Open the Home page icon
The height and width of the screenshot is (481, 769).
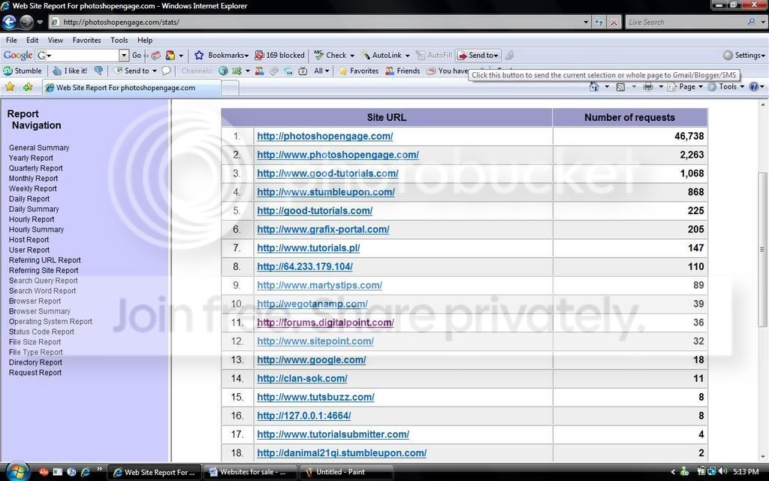click(594, 87)
